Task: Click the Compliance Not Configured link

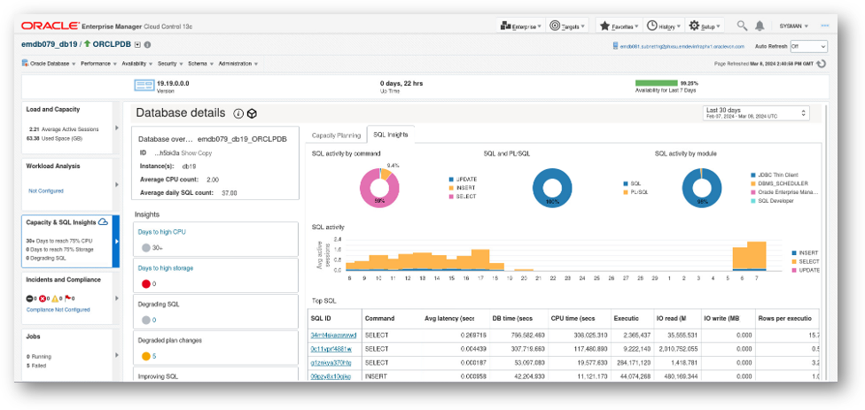Action: (x=59, y=310)
